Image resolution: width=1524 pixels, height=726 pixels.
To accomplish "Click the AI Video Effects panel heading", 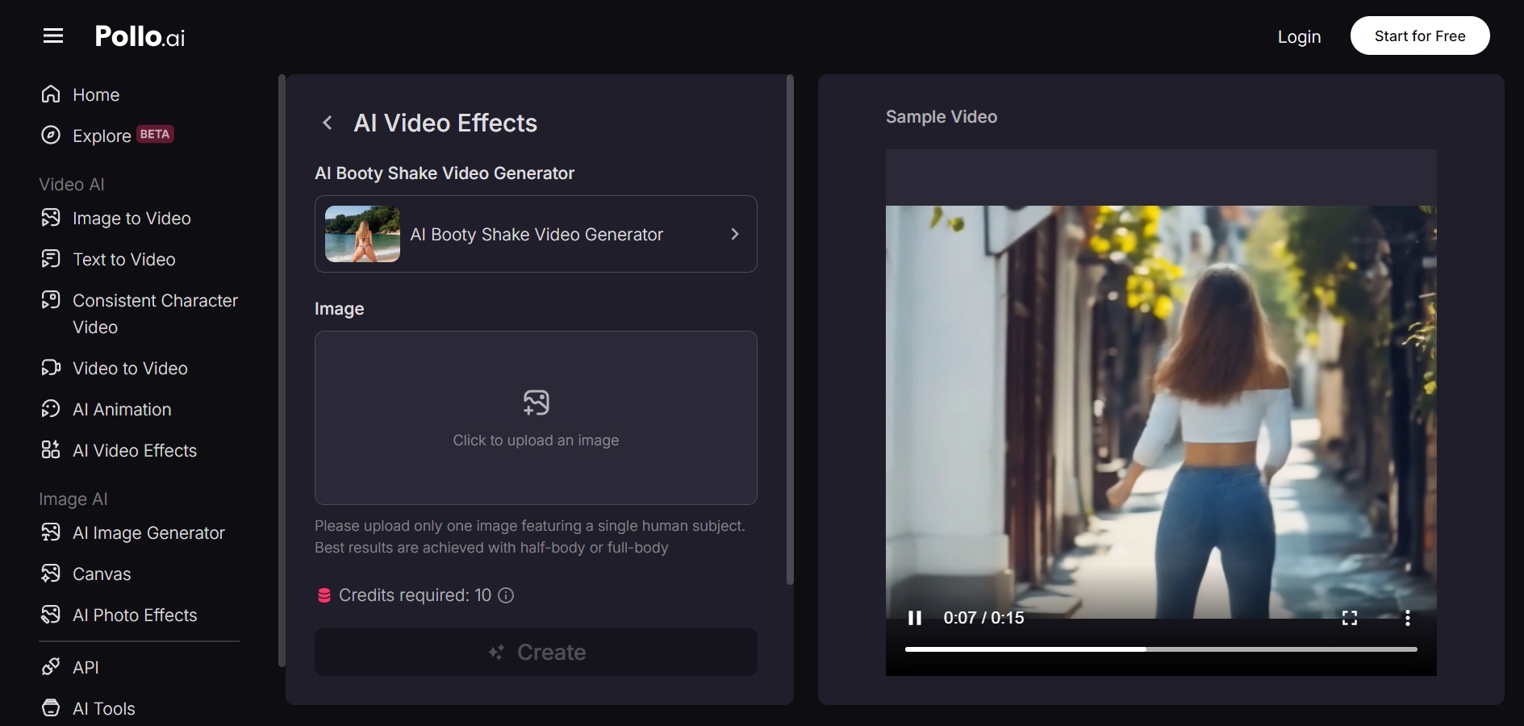I will 445,123.
